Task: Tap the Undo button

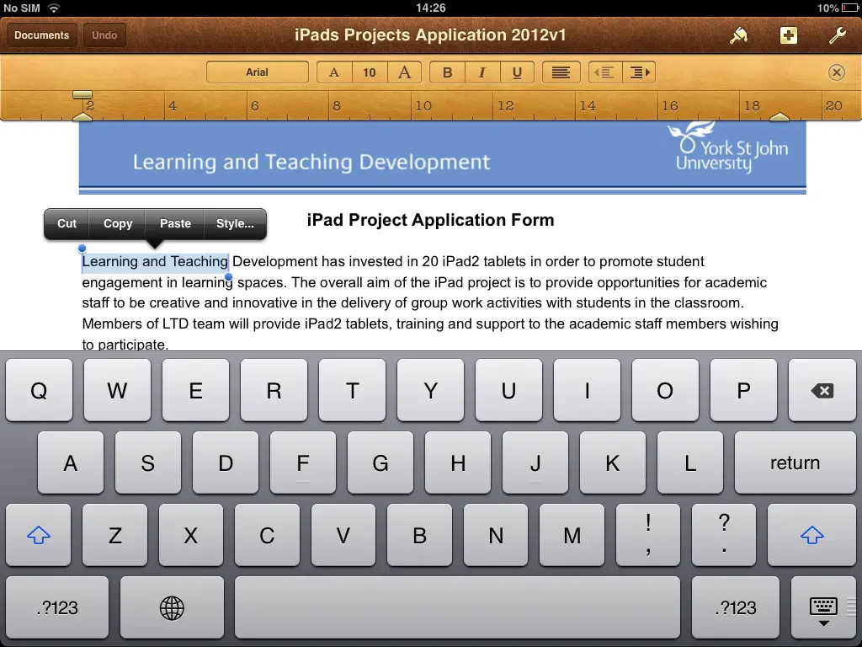Action: [104, 35]
